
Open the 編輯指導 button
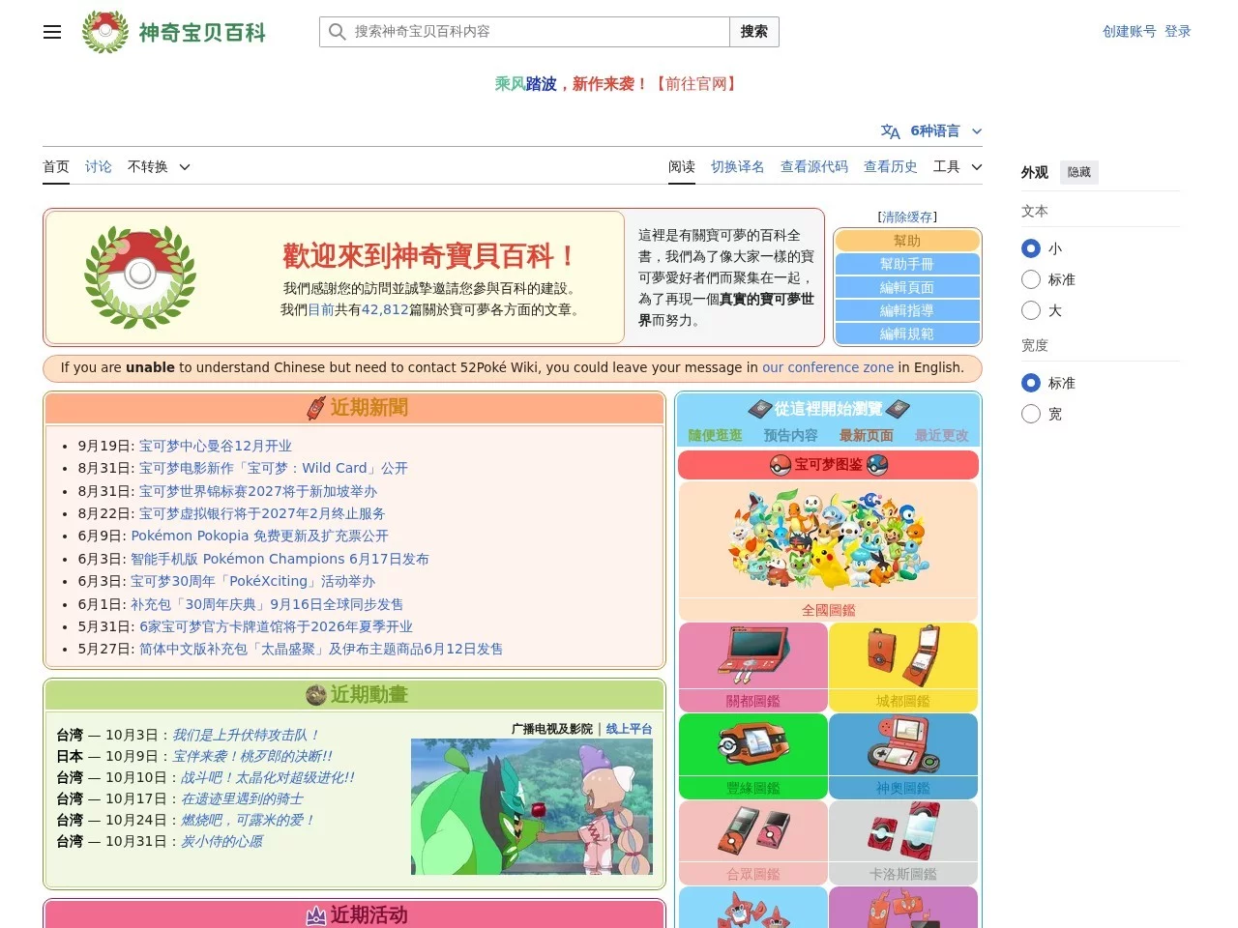pos(907,310)
